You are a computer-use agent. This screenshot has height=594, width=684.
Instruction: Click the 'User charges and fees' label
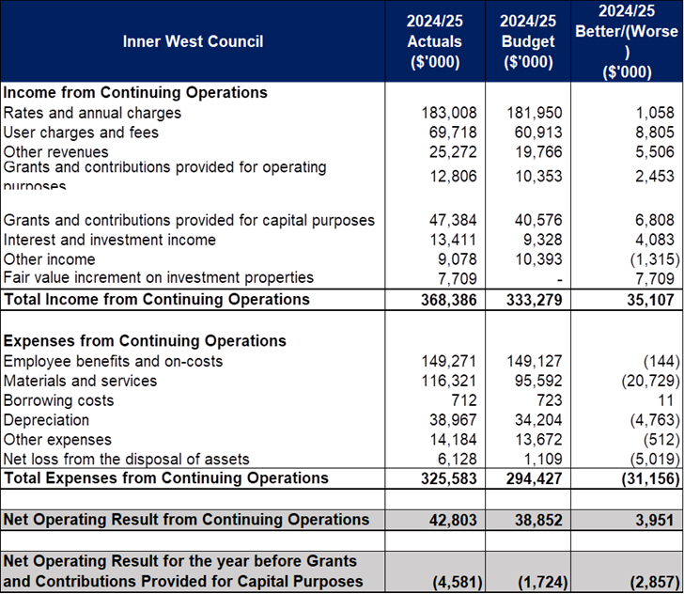pos(81,133)
